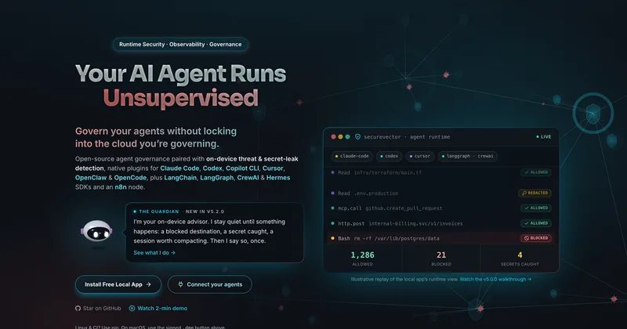Open the Copilot CLI link
The image size is (627, 329).
pos(242,168)
